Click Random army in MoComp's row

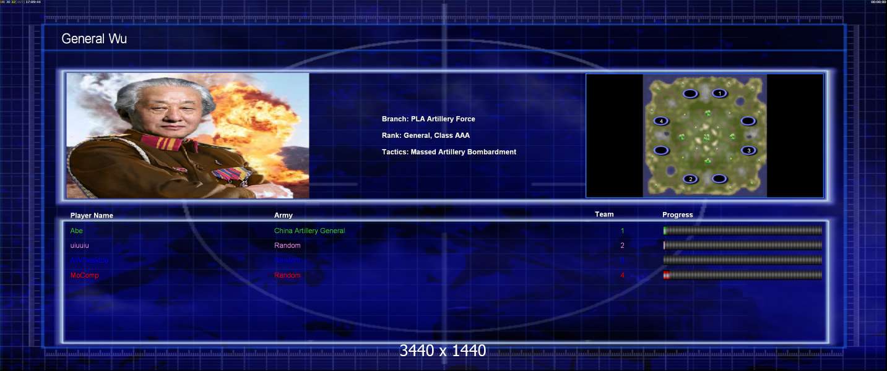pyautogui.click(x=287, y=275)
